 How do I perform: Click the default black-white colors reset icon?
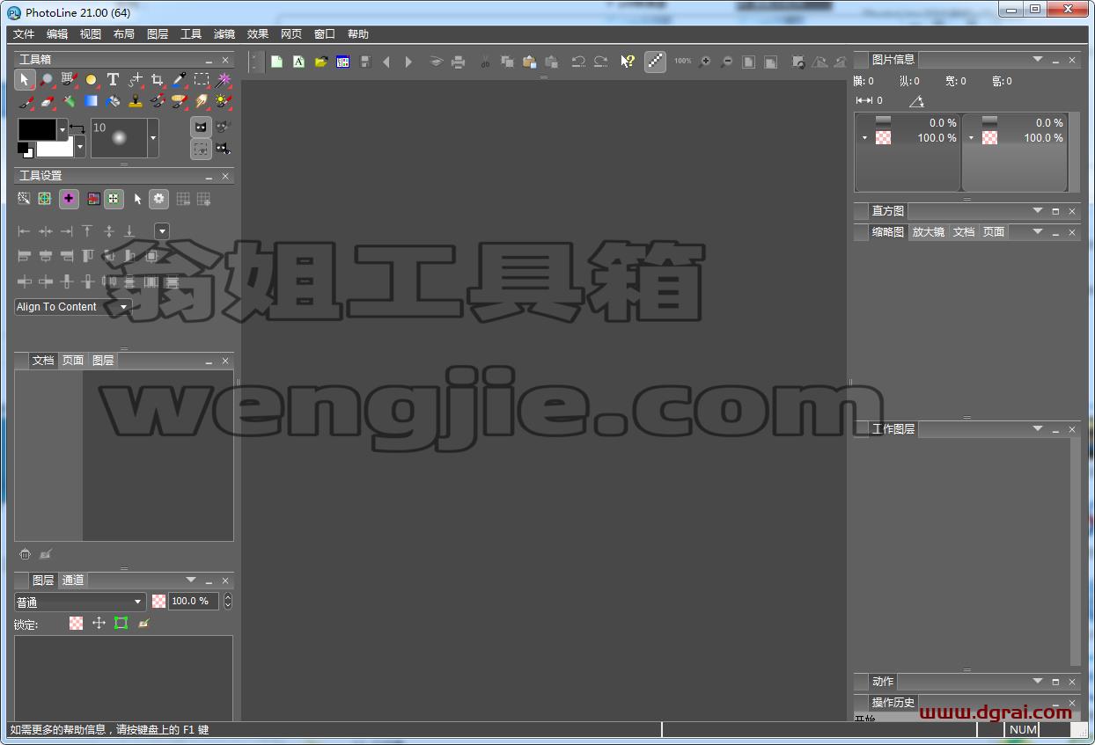pos(25,150)
